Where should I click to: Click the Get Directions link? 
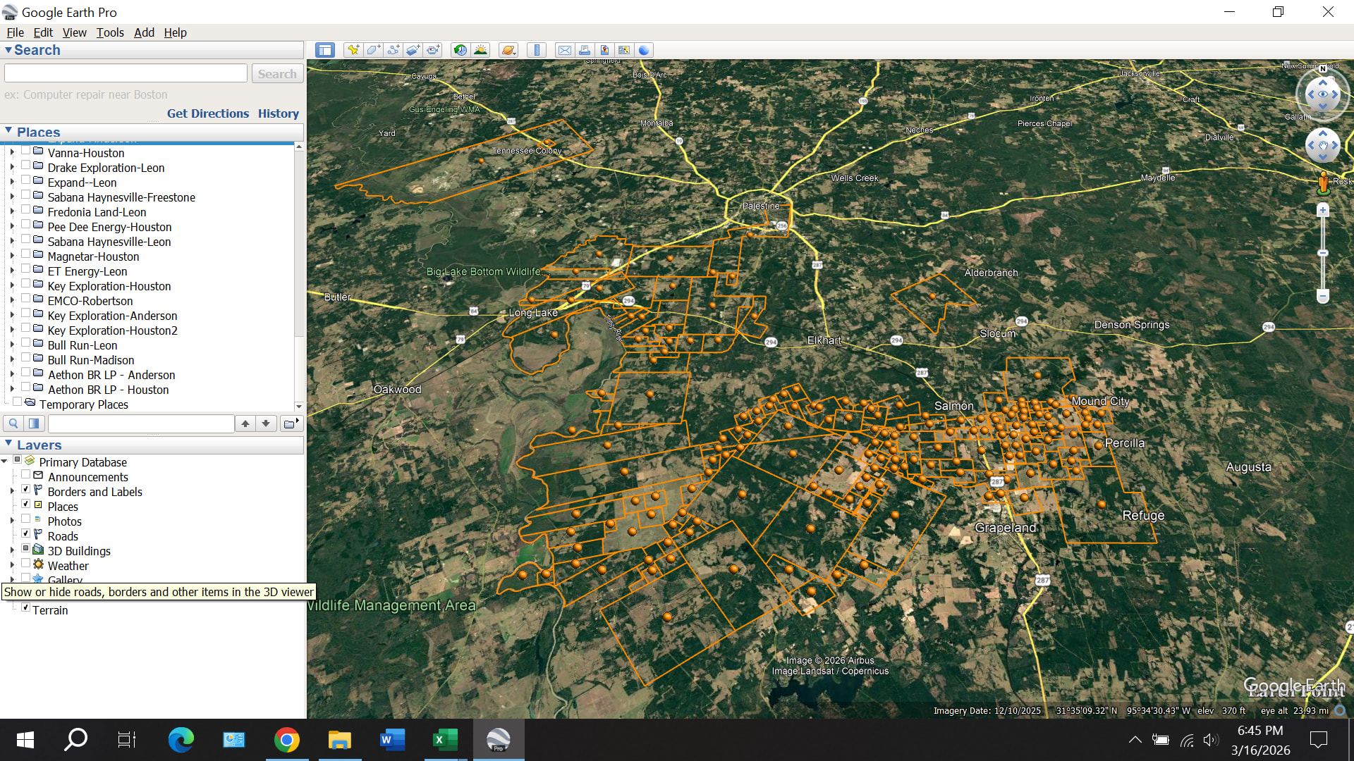[207, 113]
